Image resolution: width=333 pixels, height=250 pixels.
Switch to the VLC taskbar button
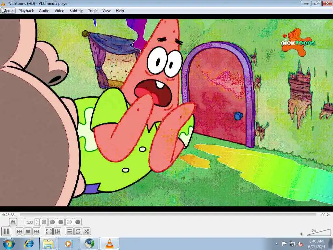click(x=110, y=243)
